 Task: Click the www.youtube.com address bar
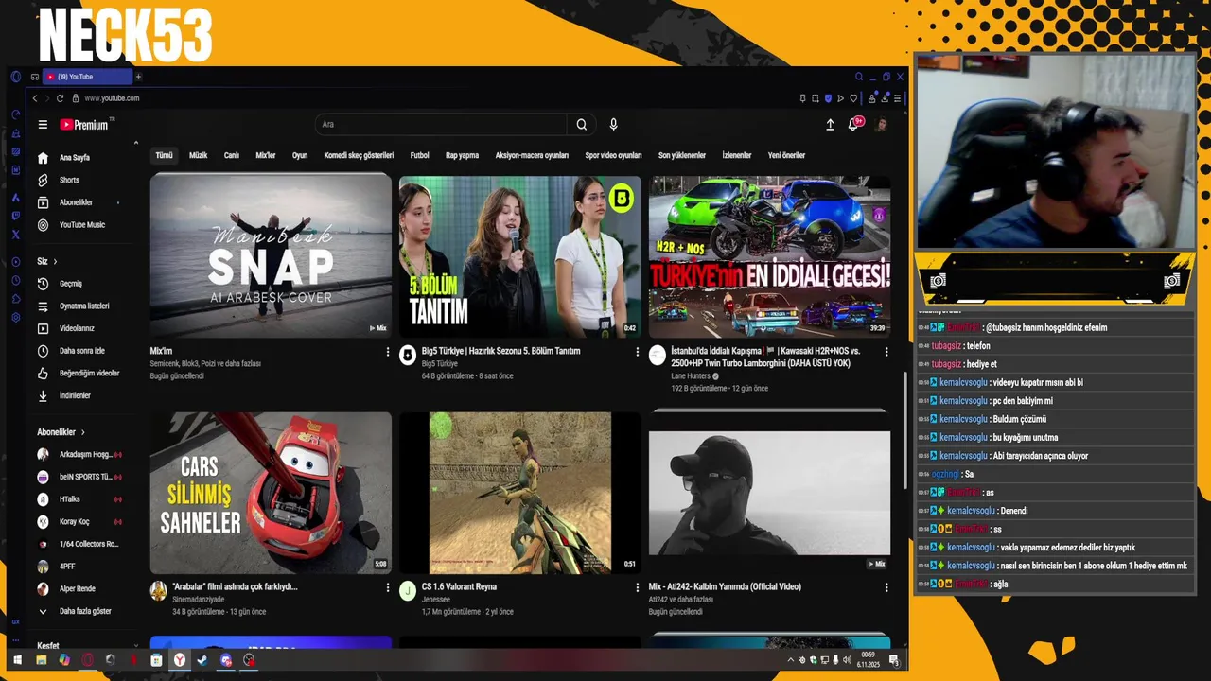112,98
